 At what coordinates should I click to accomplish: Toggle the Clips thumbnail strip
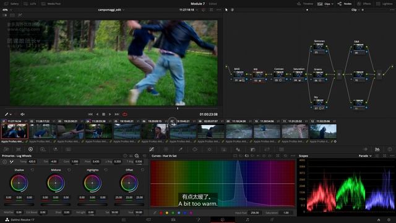324,4
